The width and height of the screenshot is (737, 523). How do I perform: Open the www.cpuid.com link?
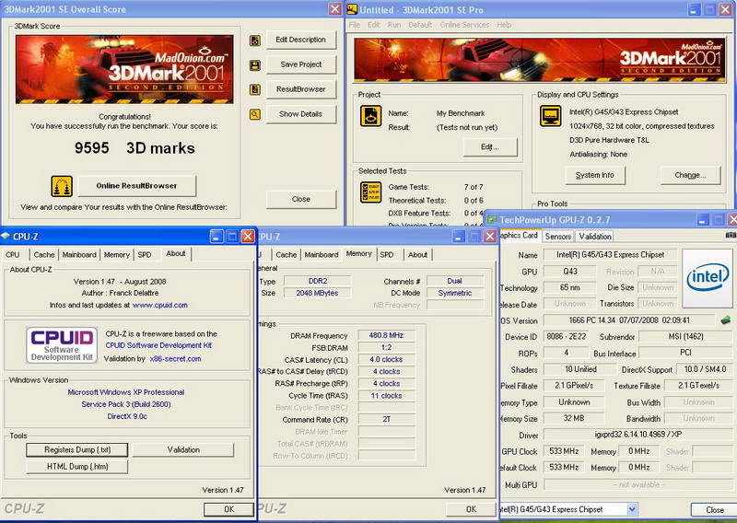pos(160,306)
